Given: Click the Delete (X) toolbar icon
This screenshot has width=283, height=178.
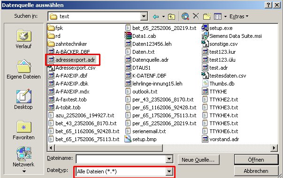Looking at the screenshot, I should point(196,16).
